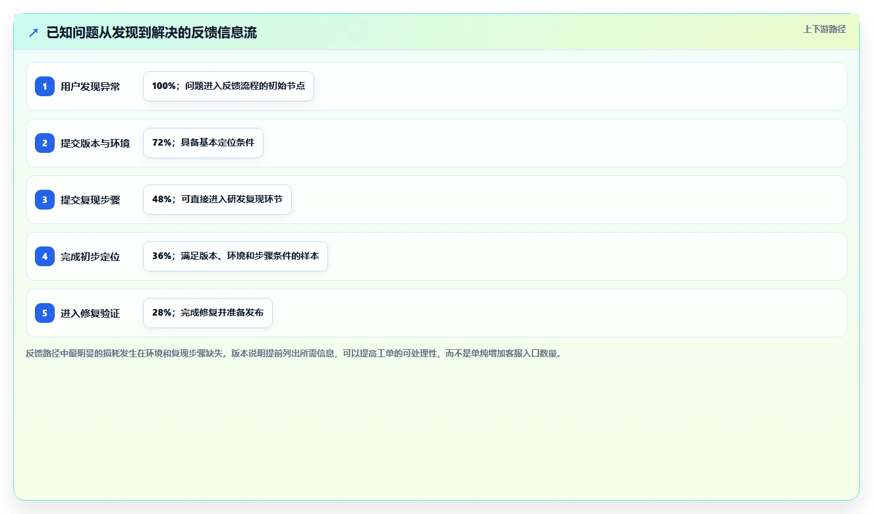The image size is (873, 514).
Task: Click the footnote text about 反馈路径 损耗
Action: point(293,353)
